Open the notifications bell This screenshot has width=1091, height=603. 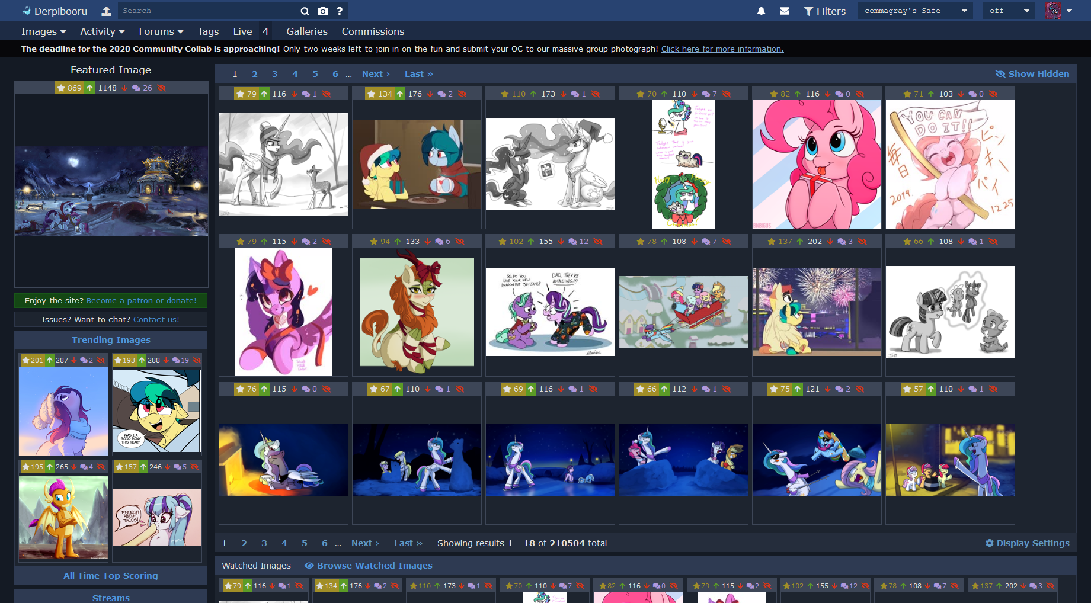pos(761,11)
